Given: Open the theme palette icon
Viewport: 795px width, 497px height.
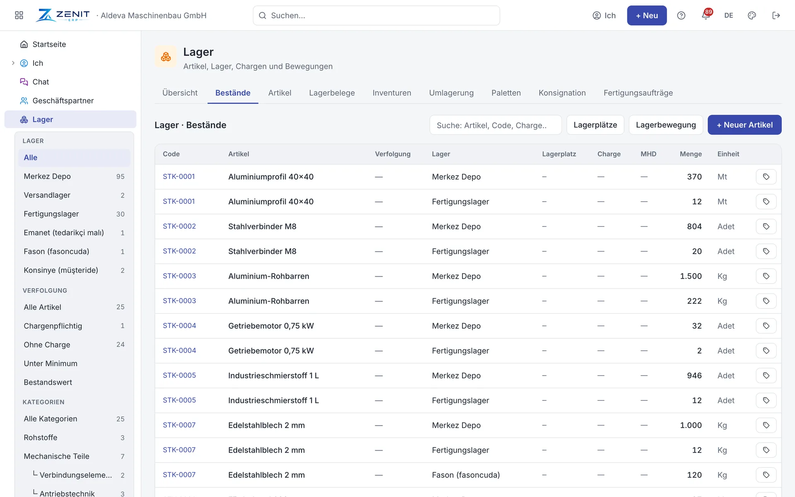Looking at the screenshot, I should [x=752, y=15].
